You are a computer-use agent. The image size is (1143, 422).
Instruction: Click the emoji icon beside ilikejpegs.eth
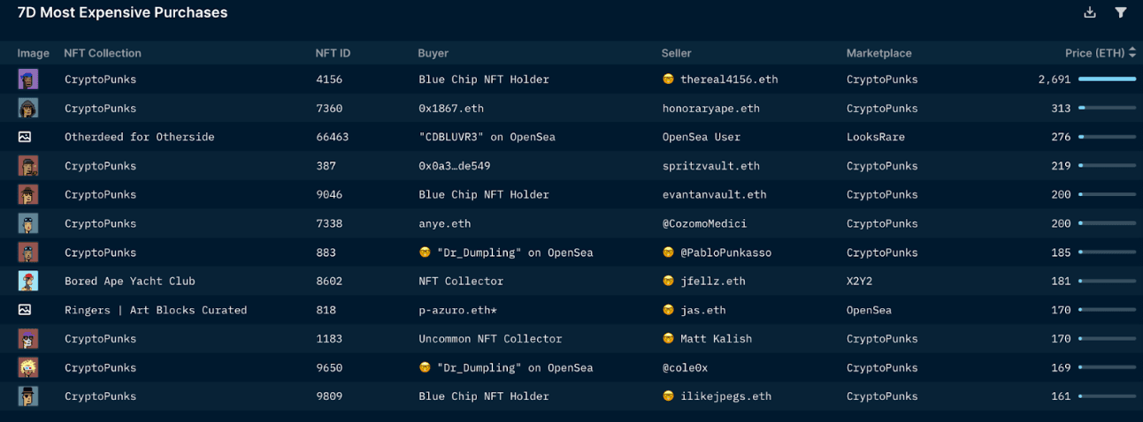[669, 396]
